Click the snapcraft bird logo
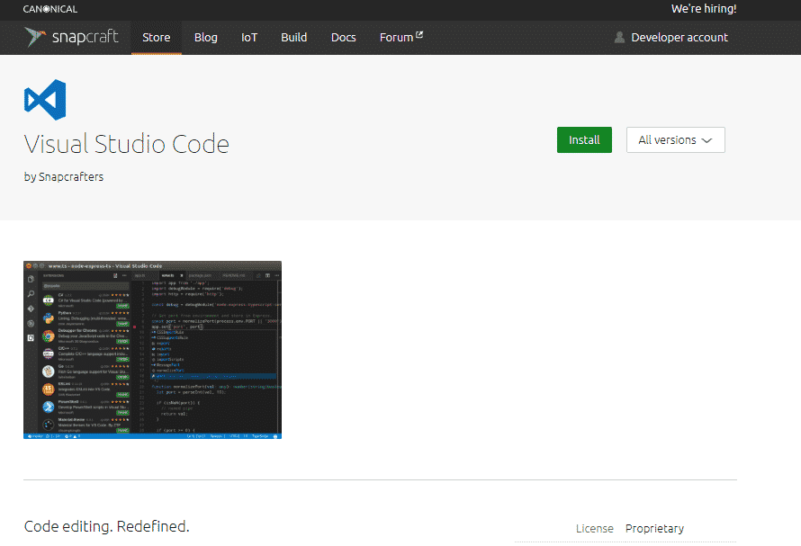 35,37
